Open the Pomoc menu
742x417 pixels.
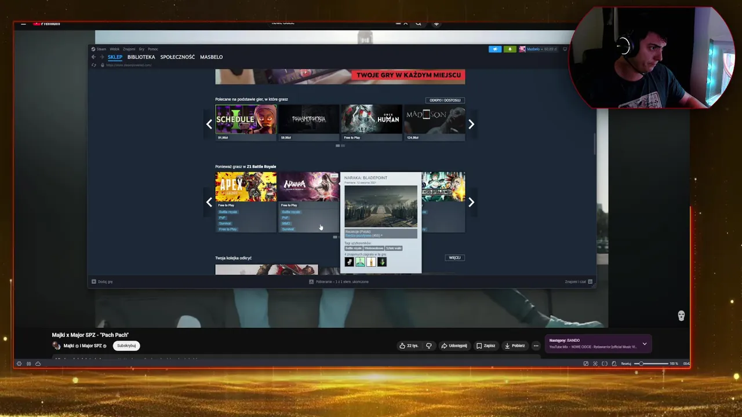tap(153, 49)
